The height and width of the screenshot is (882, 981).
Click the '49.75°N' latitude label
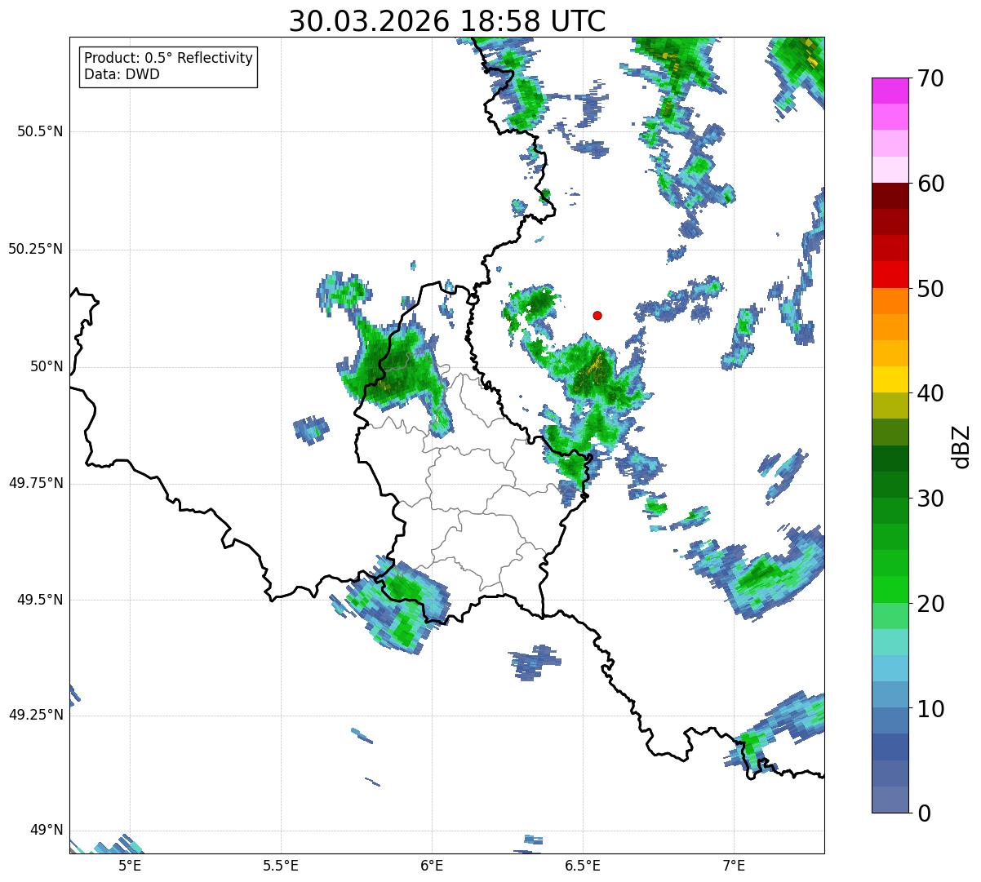coord(35,484)
